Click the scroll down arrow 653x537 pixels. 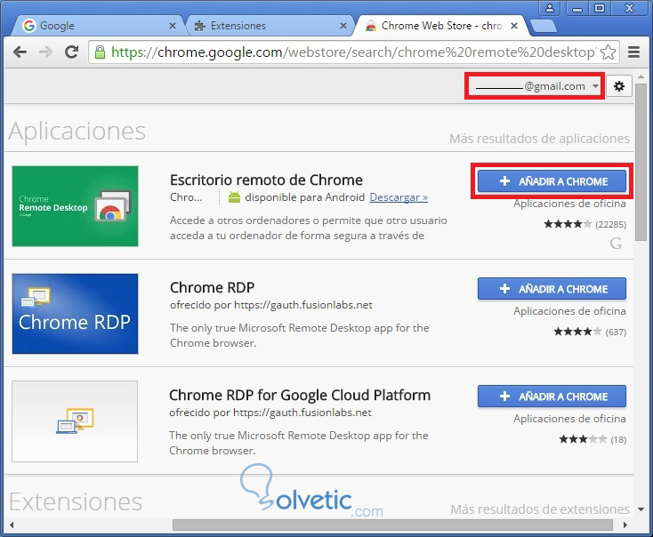pyautogui.click(x=641, y=509)
